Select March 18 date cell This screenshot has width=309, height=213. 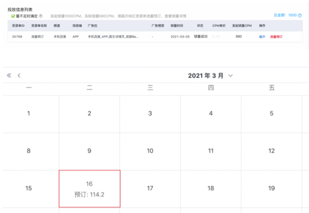coord(211,188)
